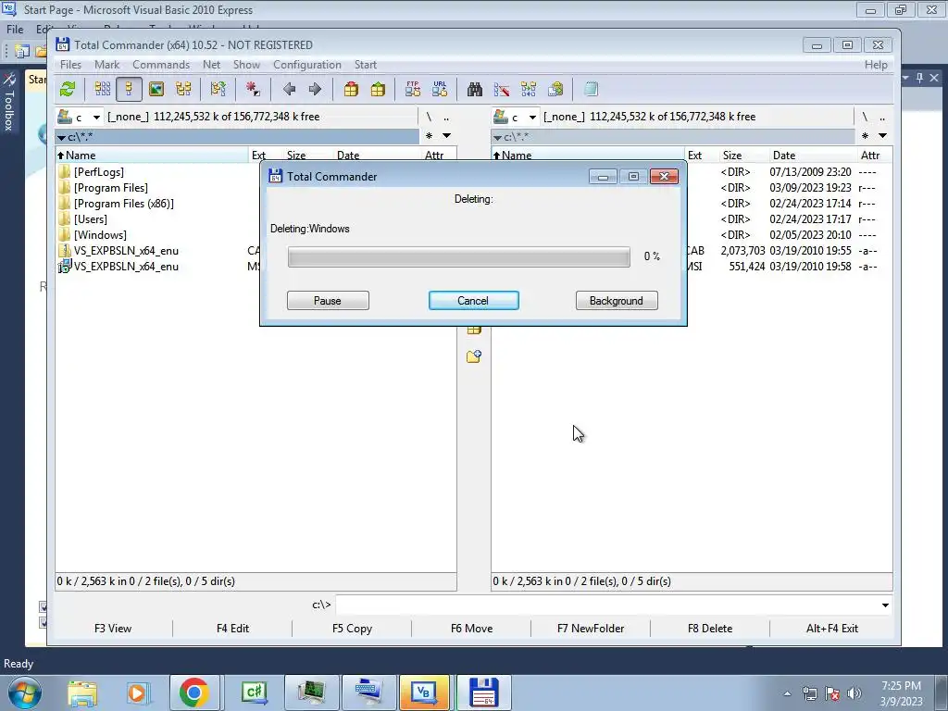
Task: Go forward with the right arrow icon
Action: (315, 90)
